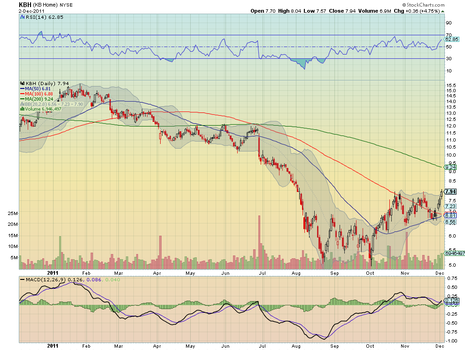Click the Close 7.94 value in header

click(342, 11)
